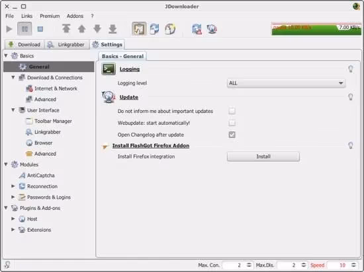Click the premium clock toolbar icon
The image size is (364, 272).
[170, 28]
